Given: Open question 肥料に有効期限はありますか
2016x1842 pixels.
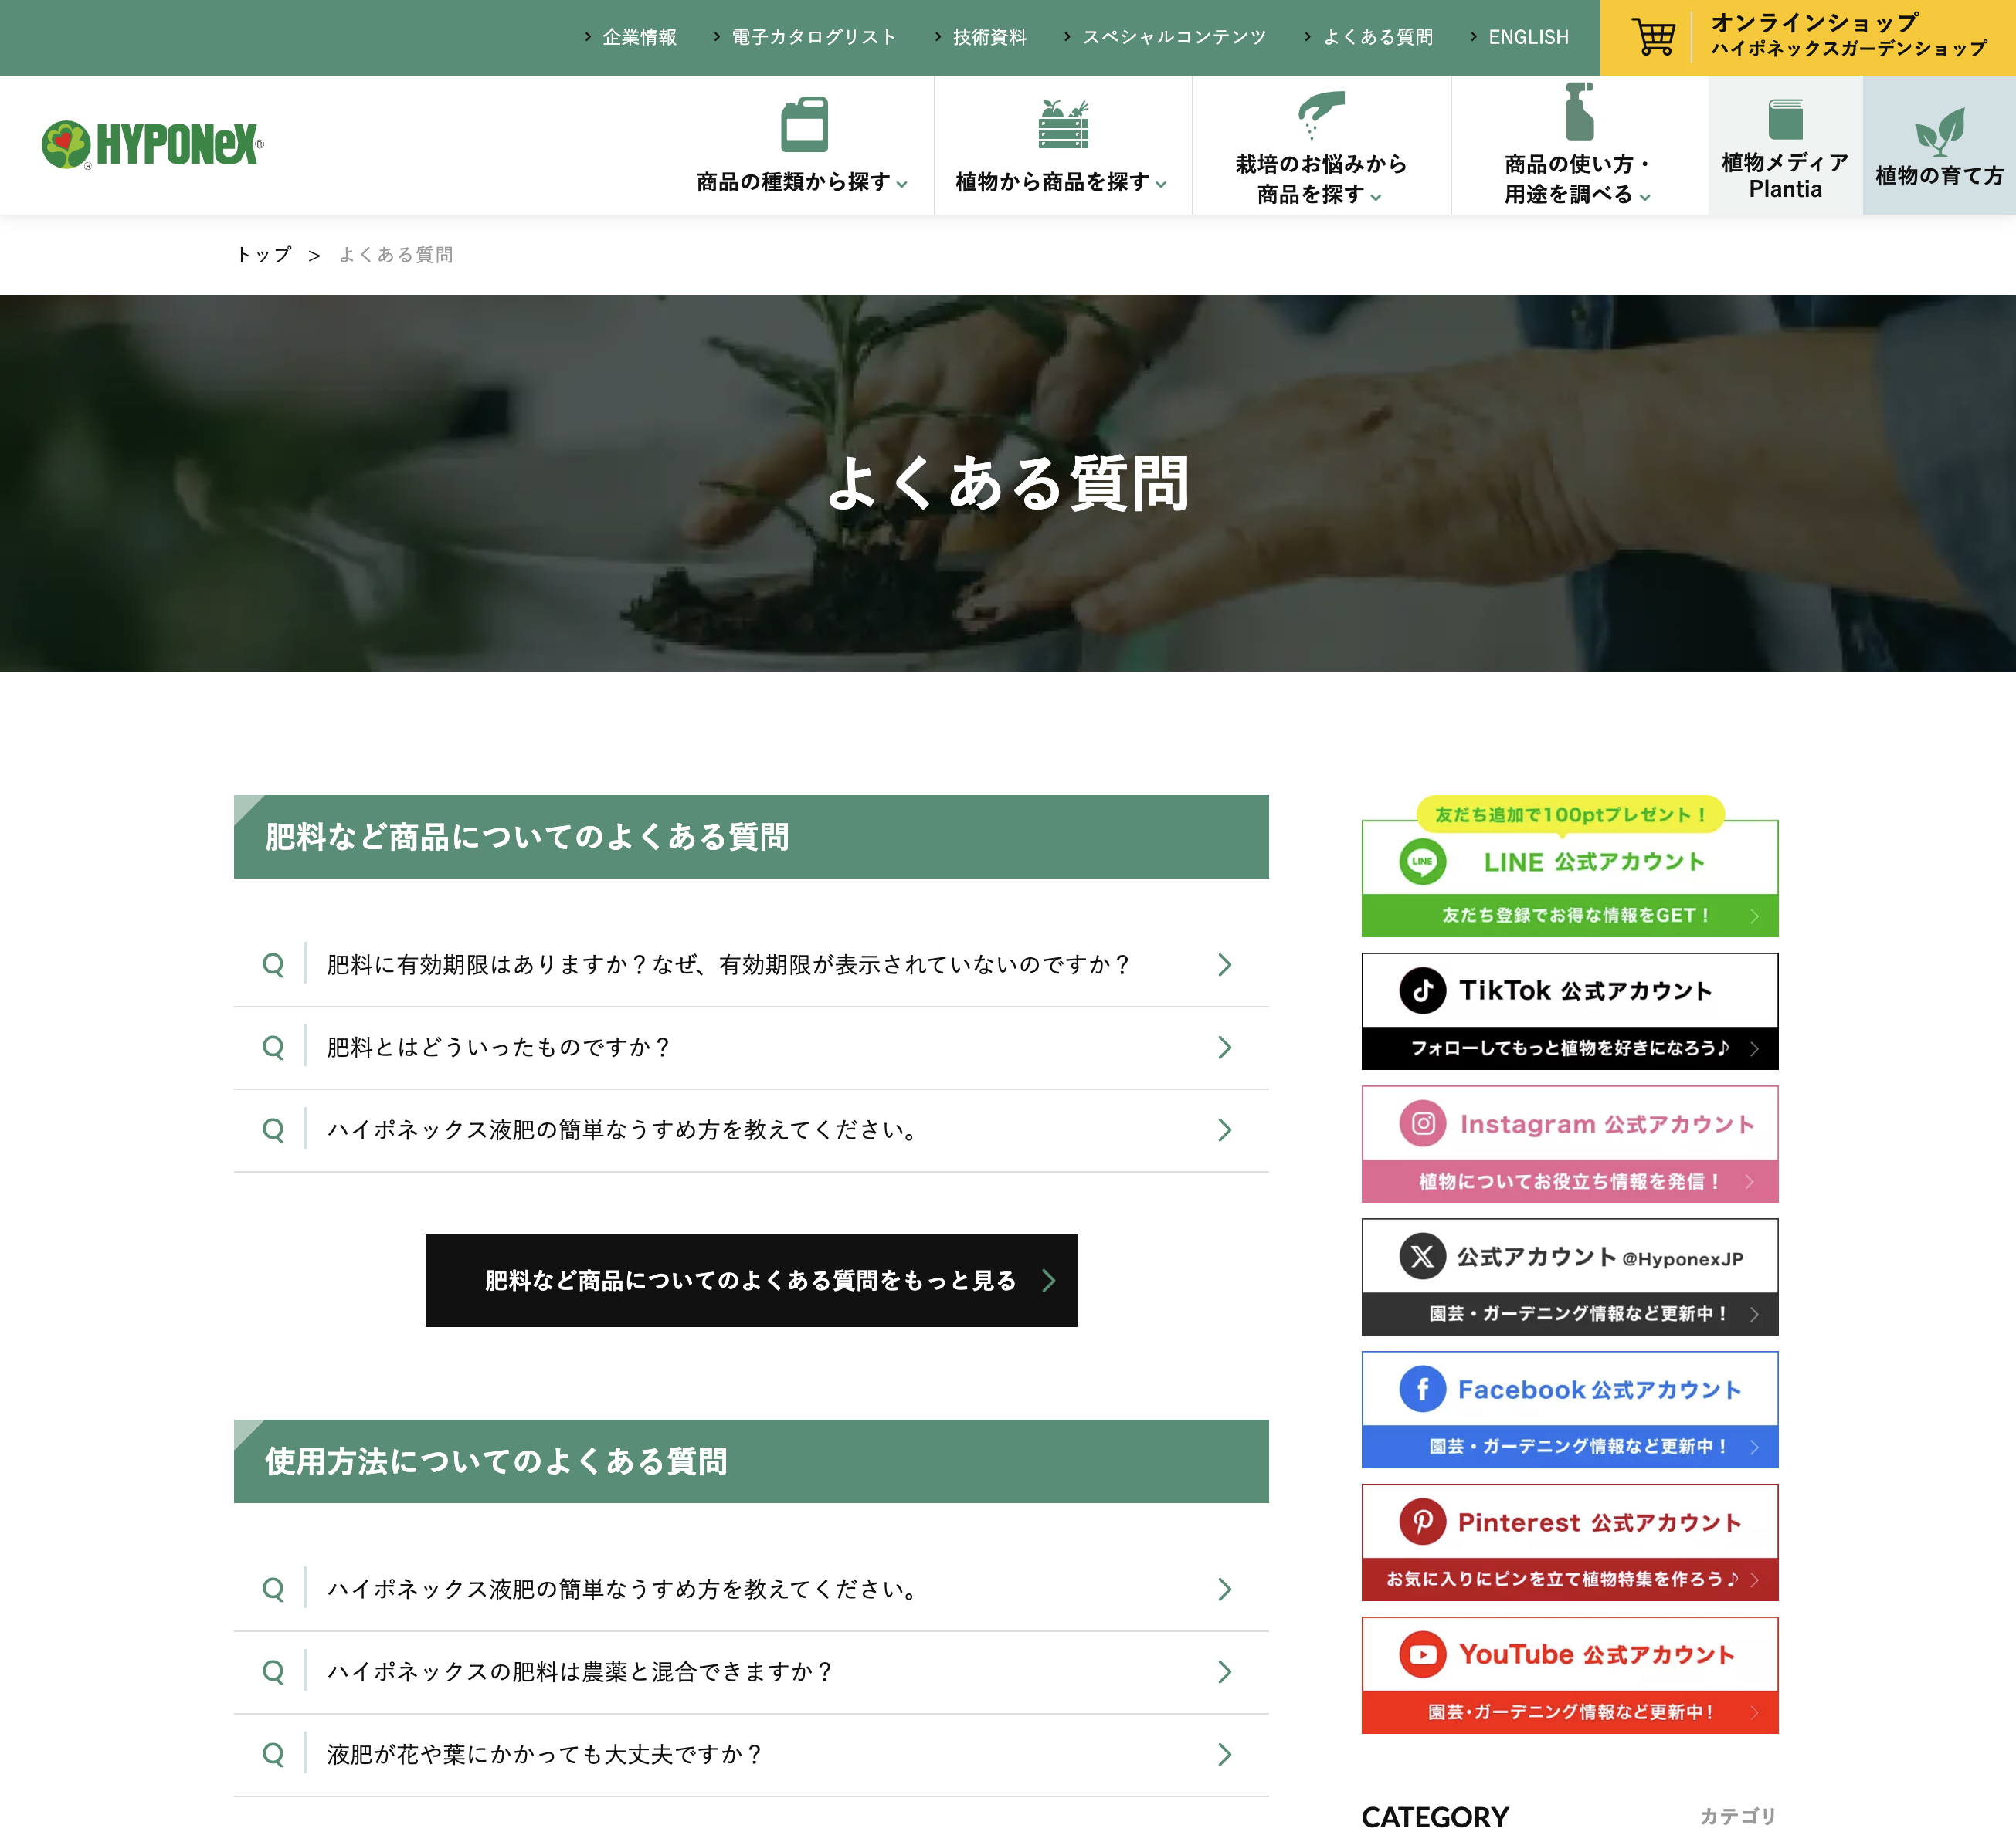Looking at the screenshot, I should click(x=751, y=964).
